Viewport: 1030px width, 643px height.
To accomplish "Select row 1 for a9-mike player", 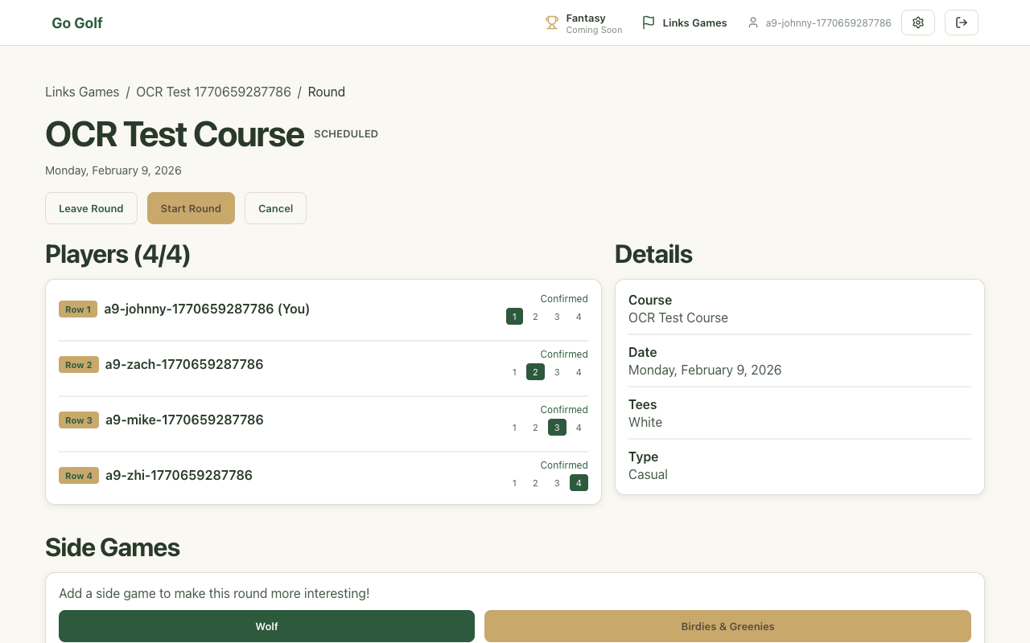I will (514, 428).
